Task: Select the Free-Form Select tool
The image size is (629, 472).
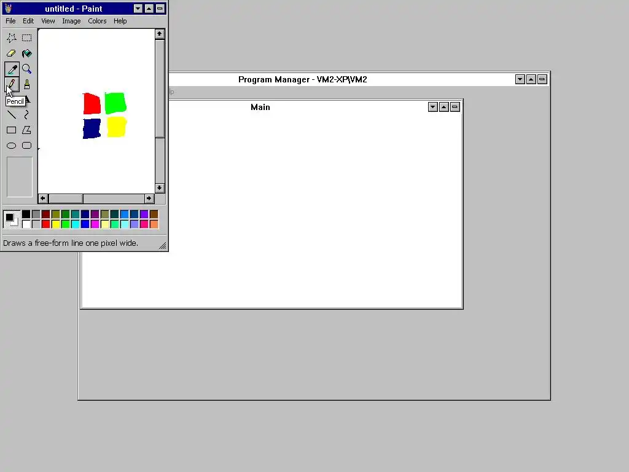Action: [x=11, y=37]
